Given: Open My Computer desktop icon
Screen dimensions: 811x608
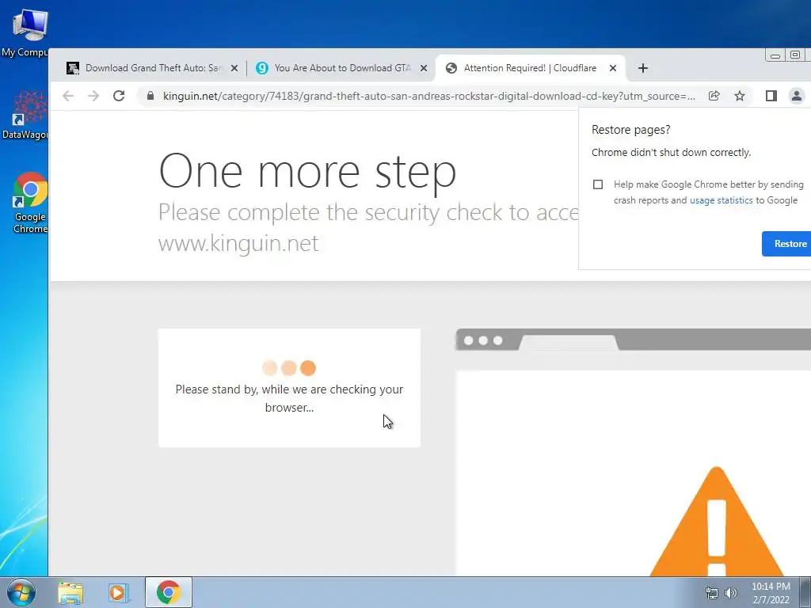Looking at the screenshot, I should [25, 33].
